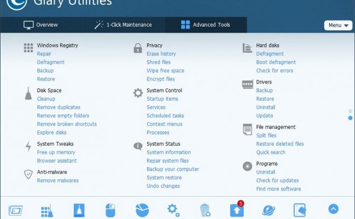
Task: Select the Advanced Tools tab
Action: (206, 25)
